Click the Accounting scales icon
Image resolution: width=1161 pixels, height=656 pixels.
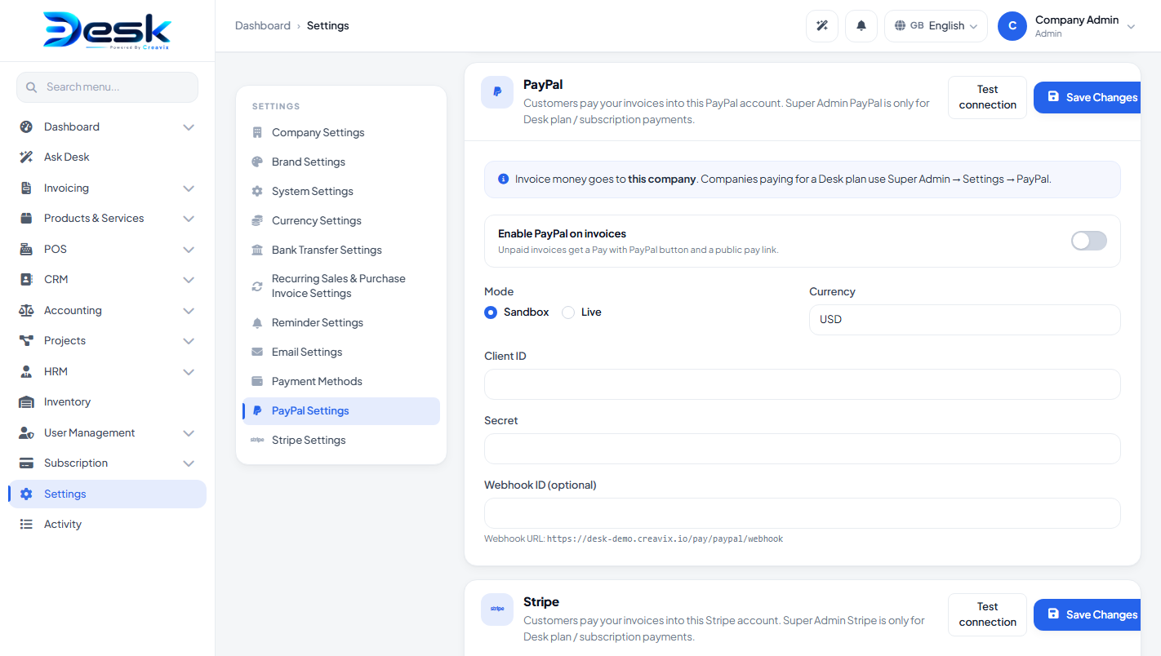26,311
